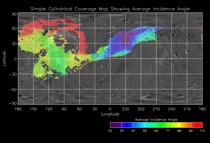Click longitude tick label '60'
Viewport: 210px width, 143px height.
pyautogui.click(x=79, y=109)
